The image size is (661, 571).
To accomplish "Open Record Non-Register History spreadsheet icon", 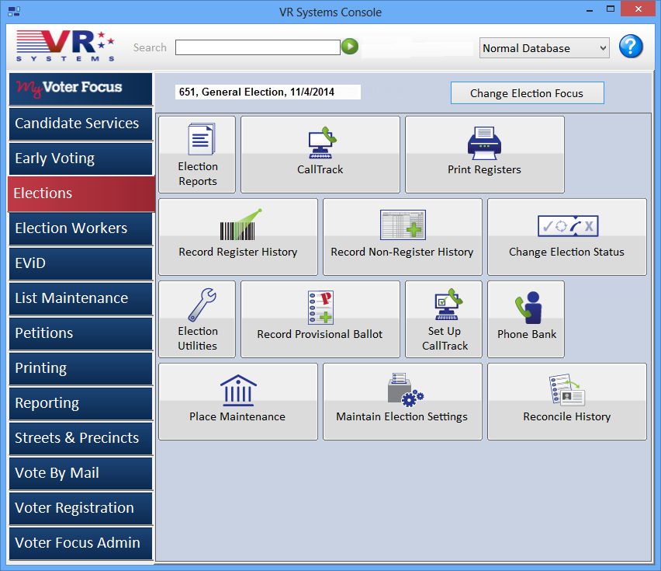I will (x=403, y=225).
